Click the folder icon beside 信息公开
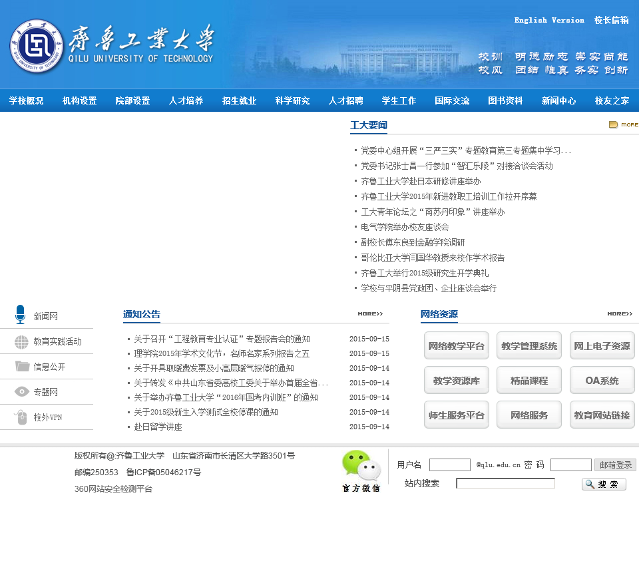Viewport: 639px width, 581px height. click(22, 366)
